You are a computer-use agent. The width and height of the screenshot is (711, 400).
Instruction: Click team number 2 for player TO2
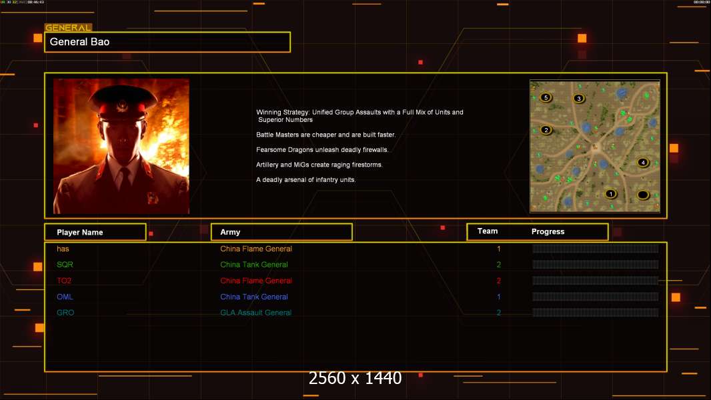tap(499, 281)
